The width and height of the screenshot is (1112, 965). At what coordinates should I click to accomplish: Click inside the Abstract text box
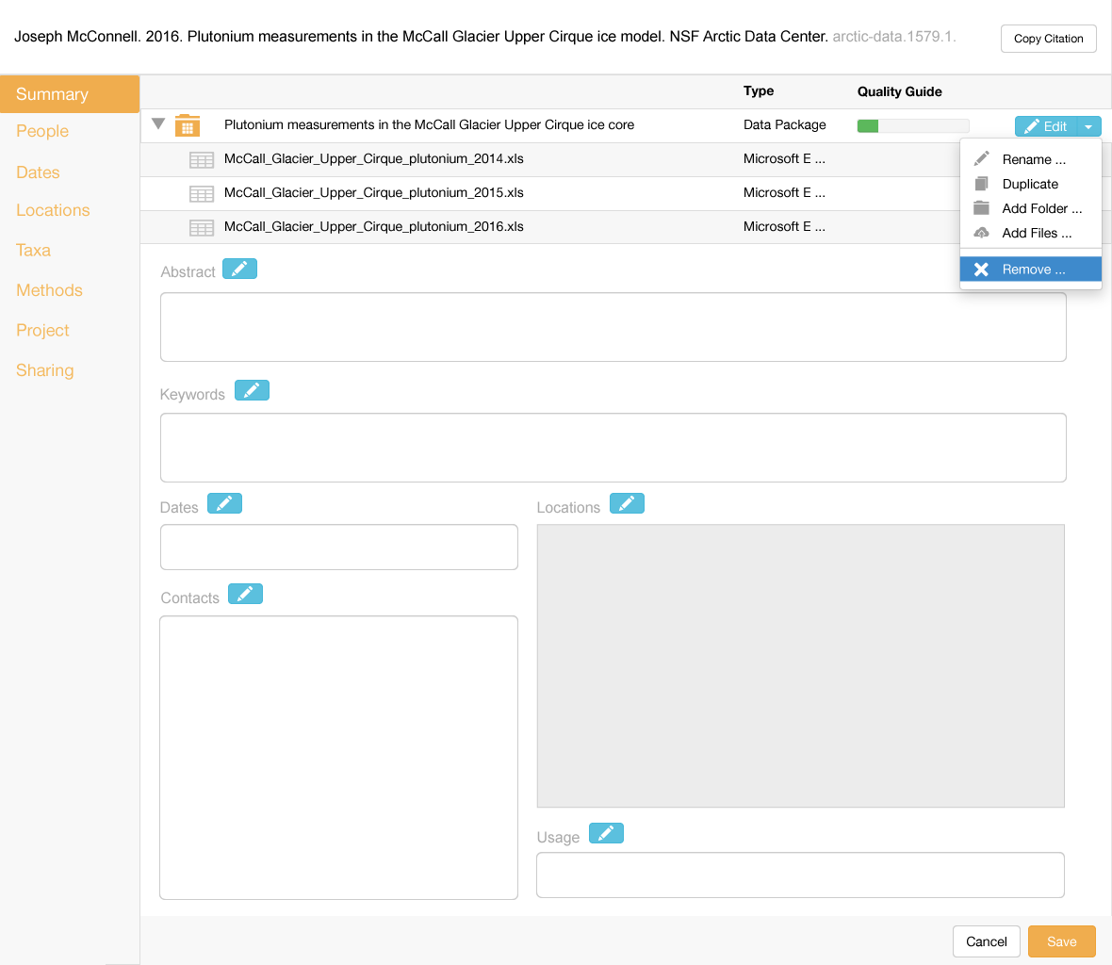613,327
